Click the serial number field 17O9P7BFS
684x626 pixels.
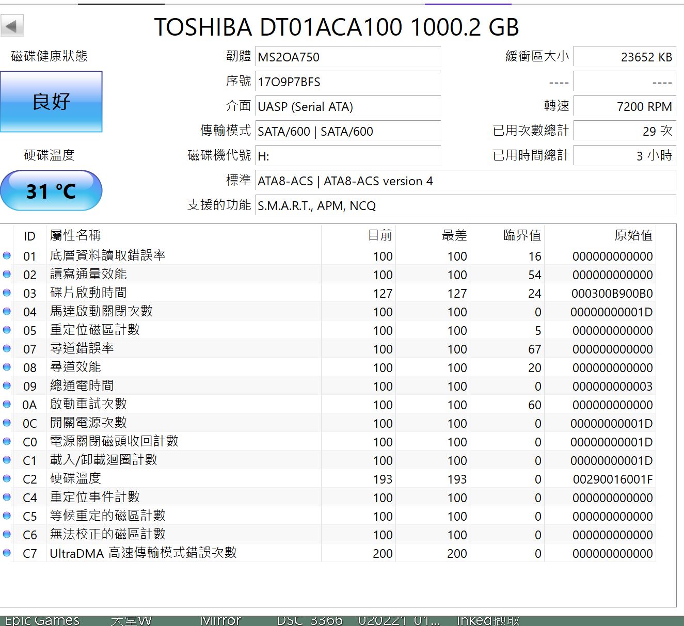348,82
